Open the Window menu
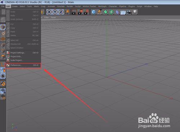 click(x=148, y=6)
